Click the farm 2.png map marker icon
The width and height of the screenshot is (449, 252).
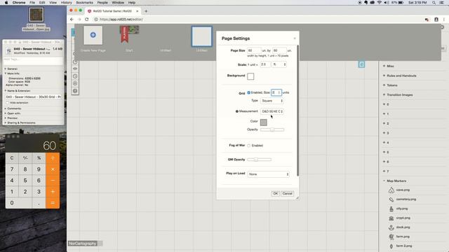391,246
